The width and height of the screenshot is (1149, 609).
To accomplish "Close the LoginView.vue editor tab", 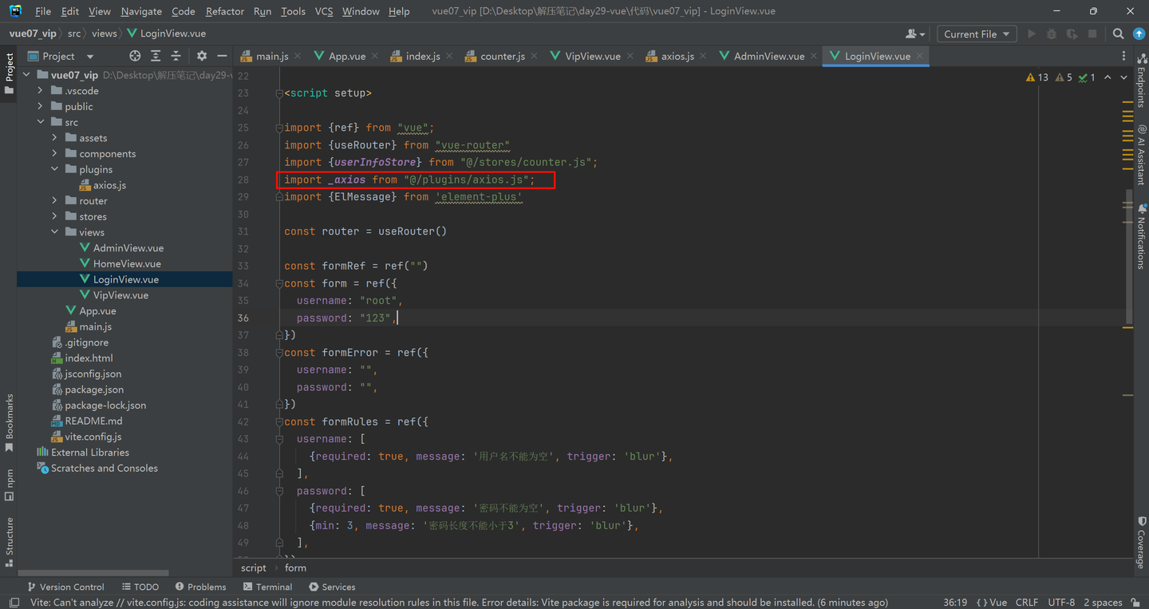I will click(919, 56).
